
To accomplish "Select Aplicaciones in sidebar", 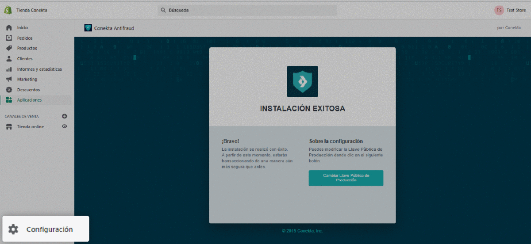I will coord(29,100).
